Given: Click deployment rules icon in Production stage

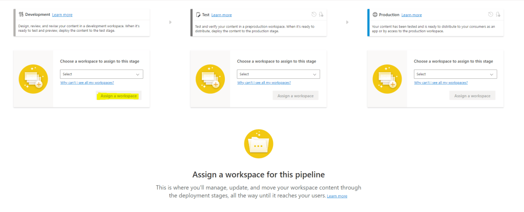Looking at the screenshot, I should (497, 15).
